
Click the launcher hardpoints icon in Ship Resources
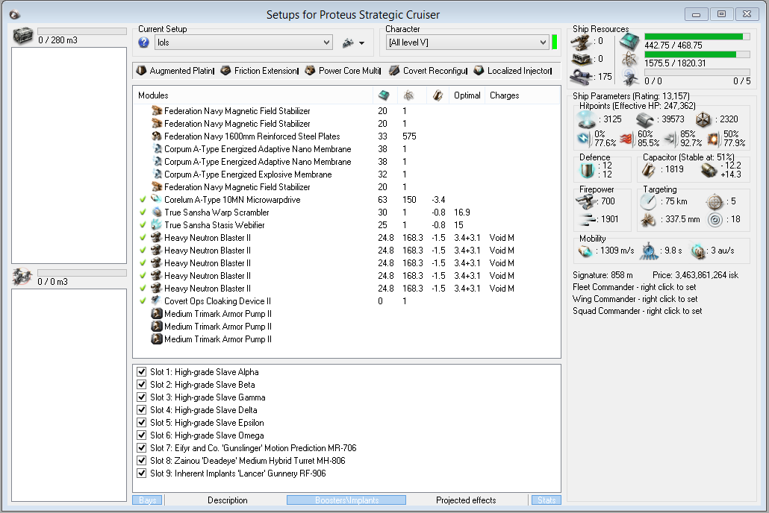coord(582,60)
